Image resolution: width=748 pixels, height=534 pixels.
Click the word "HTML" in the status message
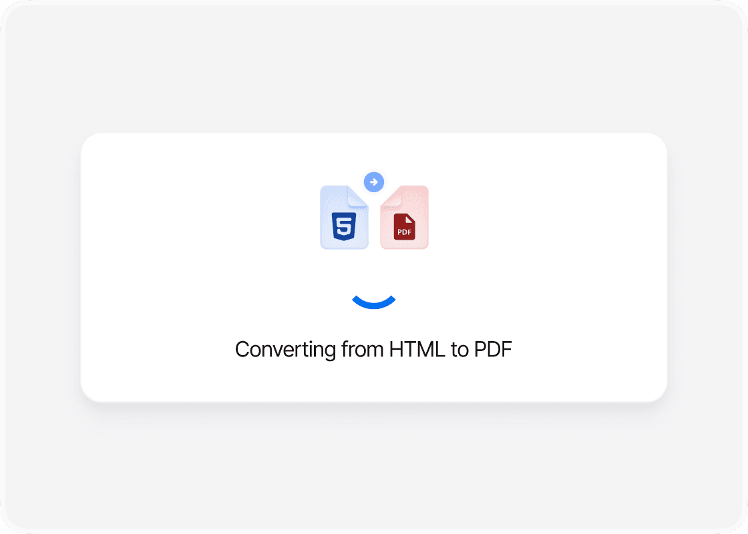pyautogui.click(x=417, y=350)
